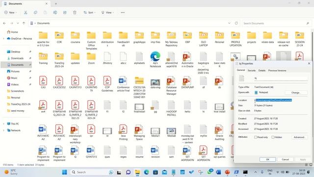The image size is (314, 177).
Task: Open File Explorer from taskbar
Action: (x=137, y=172)
